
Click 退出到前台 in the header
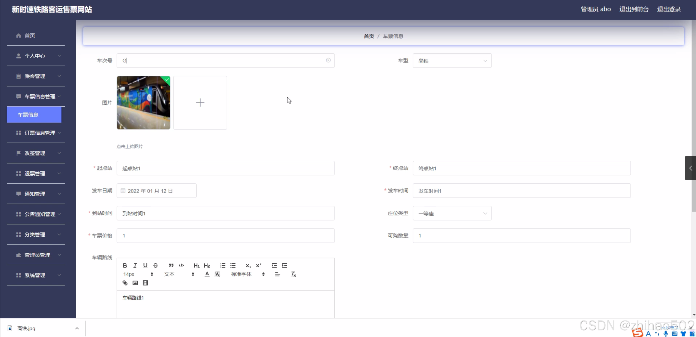coord(634,9)
